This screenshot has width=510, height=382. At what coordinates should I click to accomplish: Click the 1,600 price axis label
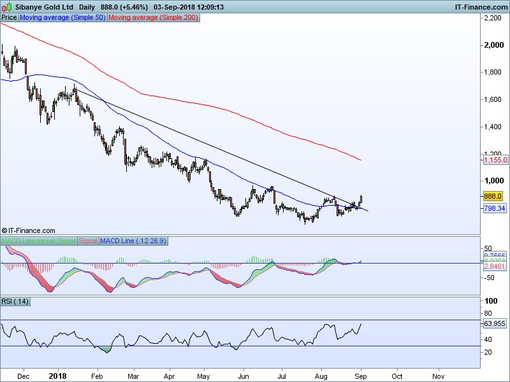[x=493, y=99]
